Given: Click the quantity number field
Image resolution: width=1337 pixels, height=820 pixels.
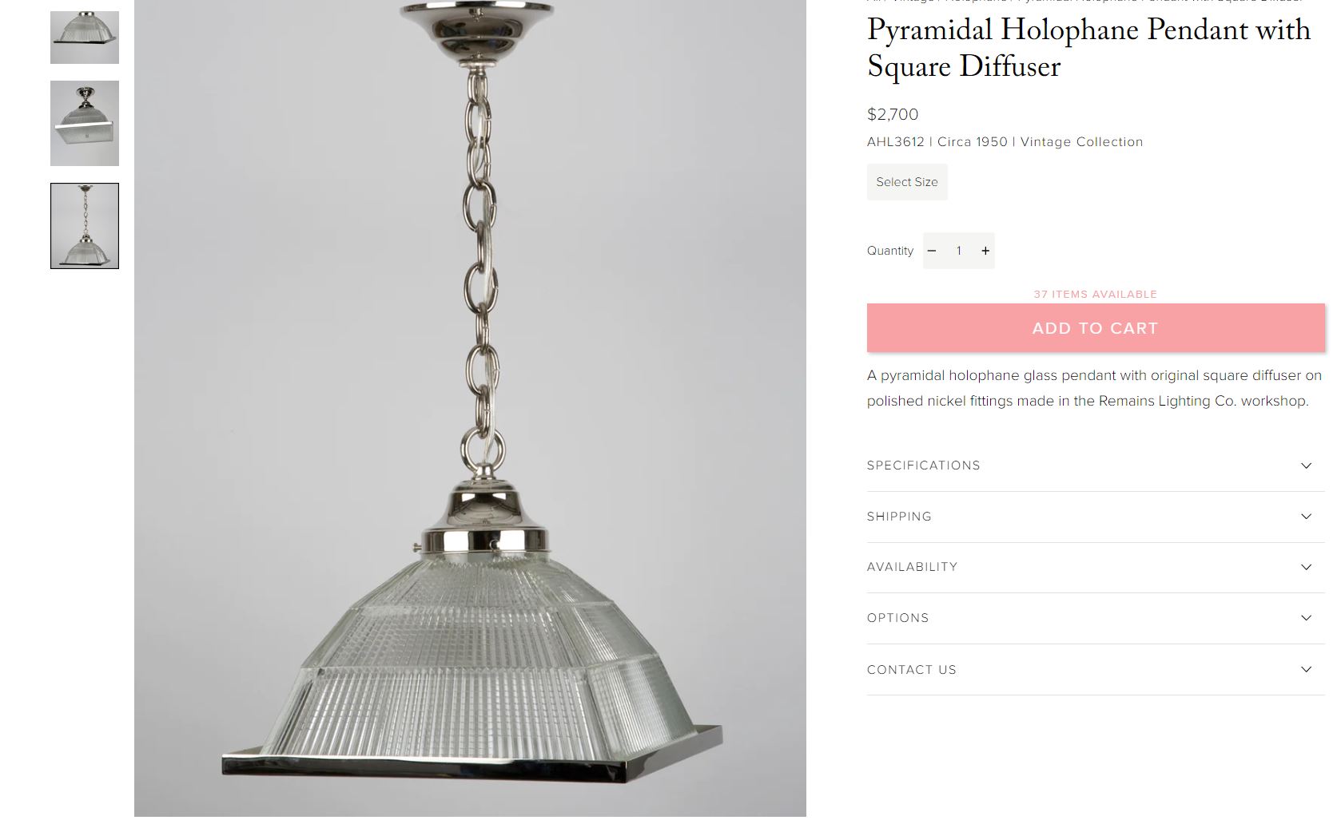Looking at the screenshot, I should (959, 251).
